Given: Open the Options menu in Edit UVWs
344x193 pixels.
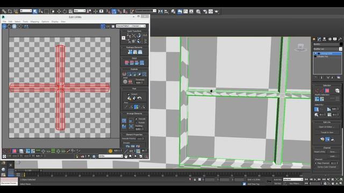Looking at the screenshot, I should click(x=45, y=21).
